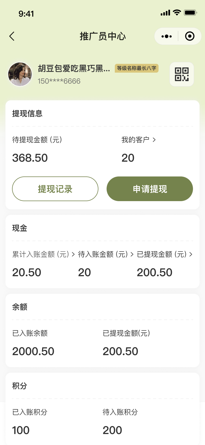Click the 申请提现 button
Viewport: 205px width, 445px height.
150,189
